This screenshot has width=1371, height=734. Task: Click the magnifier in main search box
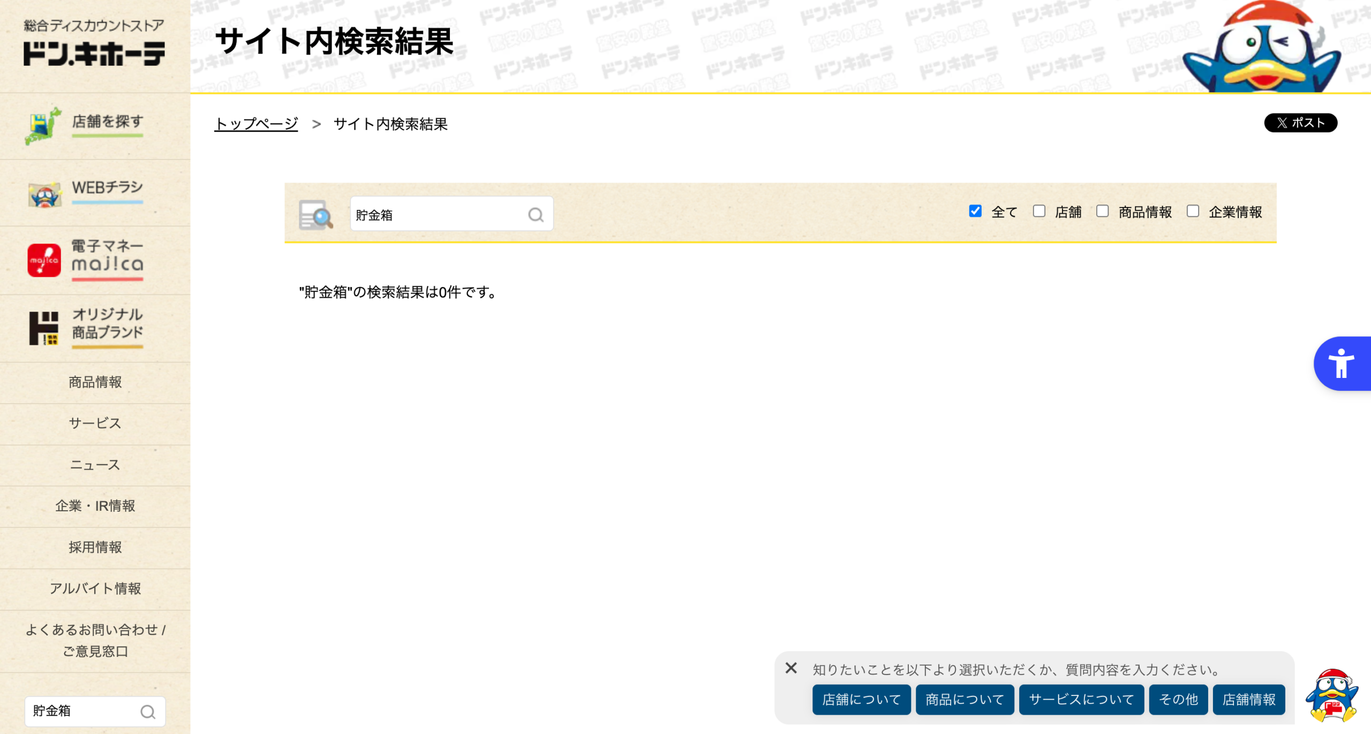click(x=536, y=215)
